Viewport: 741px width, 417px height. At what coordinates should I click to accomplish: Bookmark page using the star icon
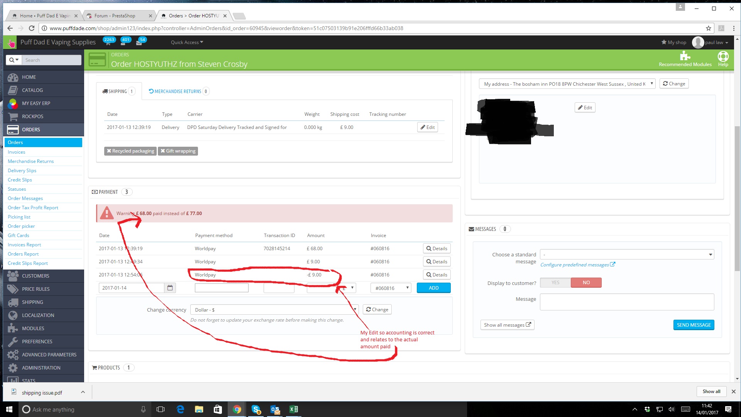(x=708, y=28)
